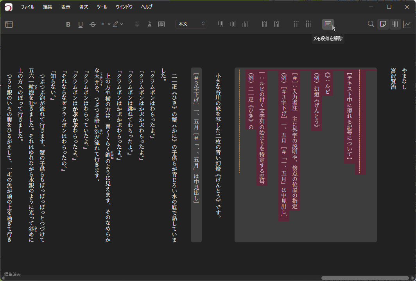This screenshot has width=416, height=281.
Task: Click the scrollbar left arrow
Action: click(x=2, y=278)
